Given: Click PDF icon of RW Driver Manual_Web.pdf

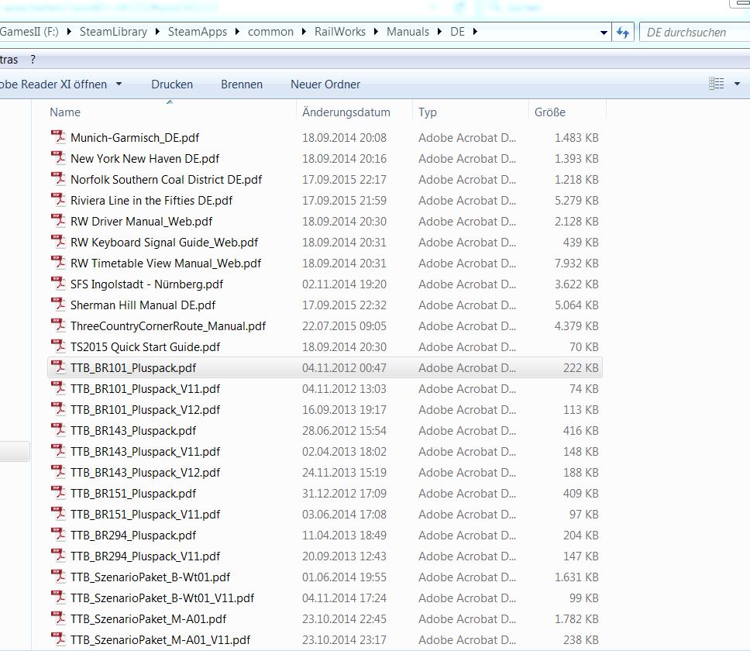Looking at the screenshot, I should point(58,221).
